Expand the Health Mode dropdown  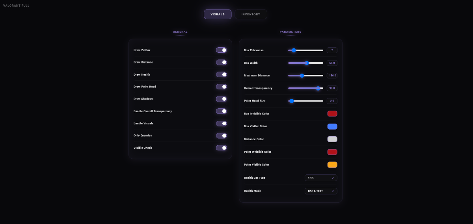[x=320, y=191]
